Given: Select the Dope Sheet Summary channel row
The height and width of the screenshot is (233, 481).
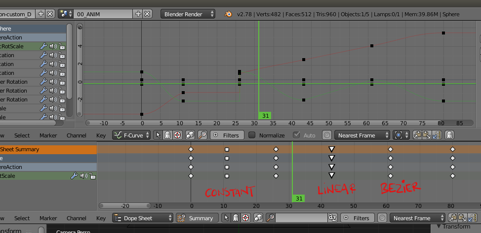Looking at the screenshot, I should [x=48, y=149].
